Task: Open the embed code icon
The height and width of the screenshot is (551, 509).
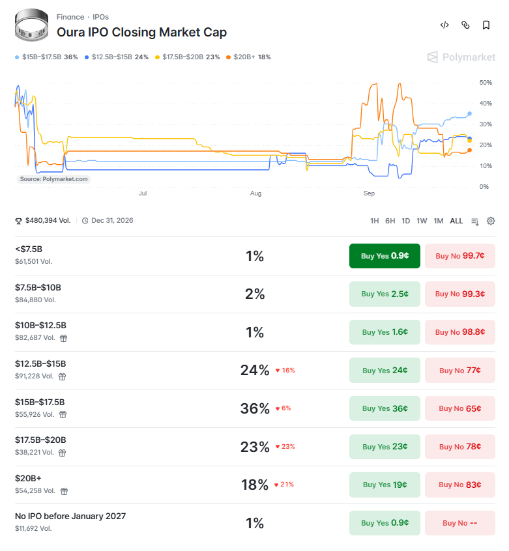Action: coord(444,25)
